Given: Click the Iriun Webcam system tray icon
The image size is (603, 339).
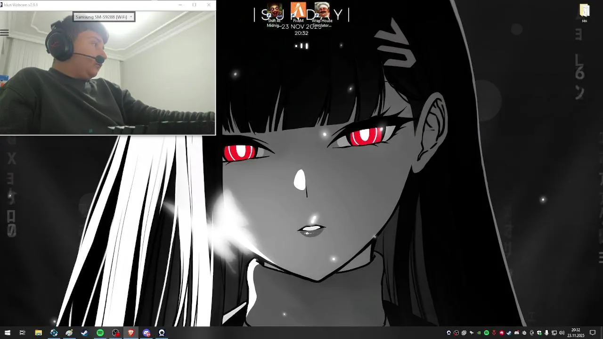Looking at the screenshot, I should (x=448, y=333).
